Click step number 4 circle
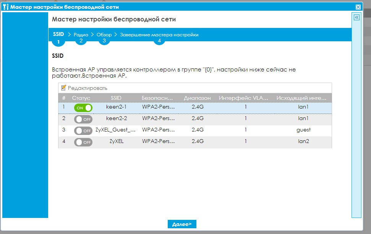Image resolution: width=371 pixels, height=234 pixels. [x=159, y=41]
